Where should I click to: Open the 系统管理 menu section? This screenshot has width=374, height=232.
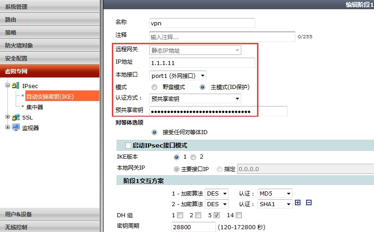[x=49, y=6]
